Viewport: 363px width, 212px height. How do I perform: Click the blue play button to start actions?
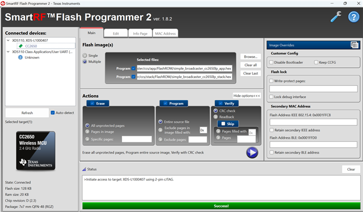click(x=252, y=153)
